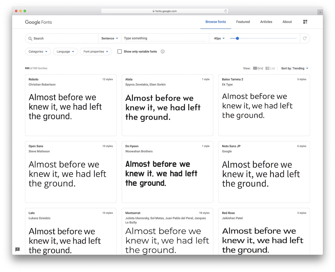Select the Browse fonts tab
Viewport: 335px width, 272px height.
tap(216, 22)
